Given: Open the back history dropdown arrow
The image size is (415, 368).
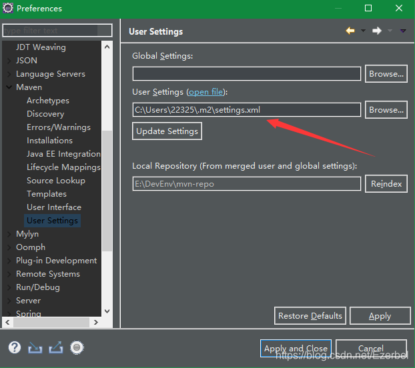Looking at the screenshot, I should (x=363, y=31).
